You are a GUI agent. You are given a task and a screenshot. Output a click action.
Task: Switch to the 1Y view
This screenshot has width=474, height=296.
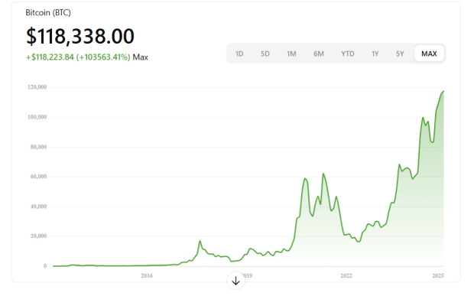coord(375,54)
